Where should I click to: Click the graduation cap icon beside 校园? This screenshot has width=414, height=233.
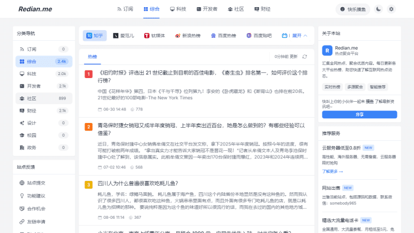pos(22,135)
